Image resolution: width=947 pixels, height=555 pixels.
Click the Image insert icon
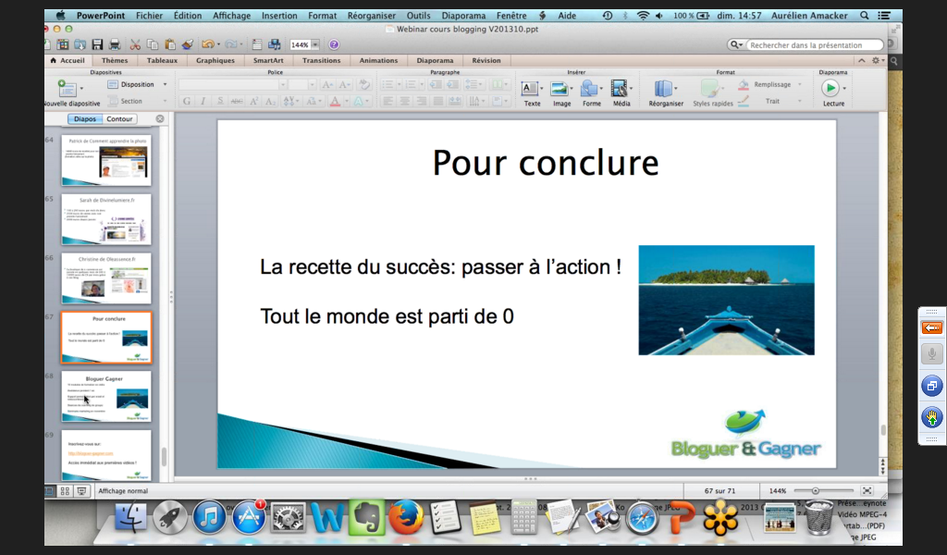(560, 90)
